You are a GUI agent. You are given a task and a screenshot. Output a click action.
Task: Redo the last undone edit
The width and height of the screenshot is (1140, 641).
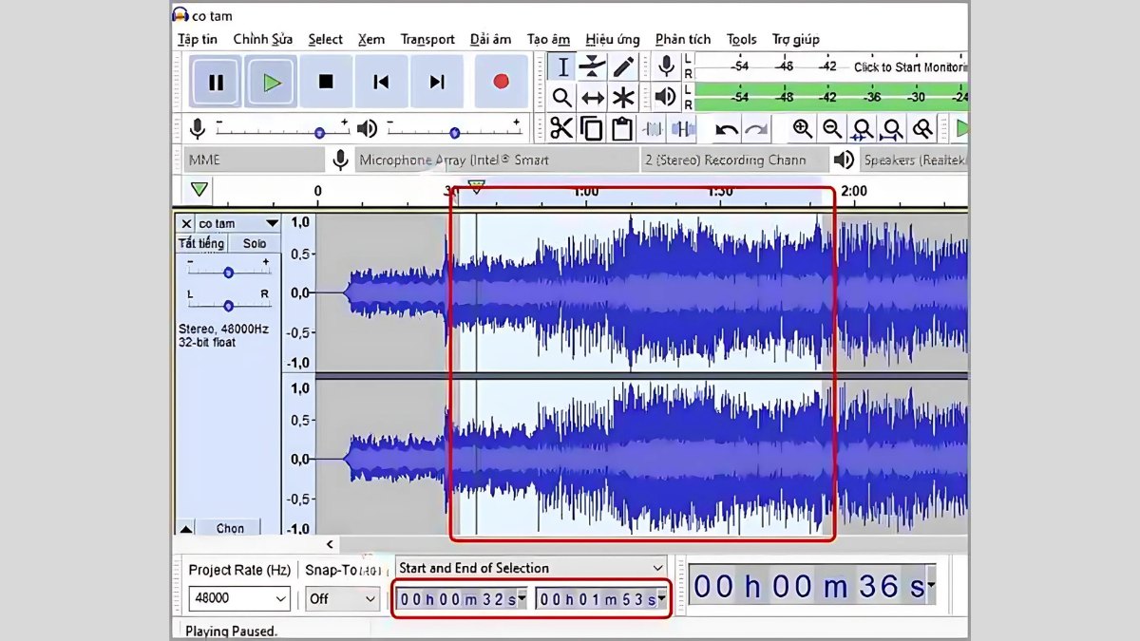pos(756,128)
